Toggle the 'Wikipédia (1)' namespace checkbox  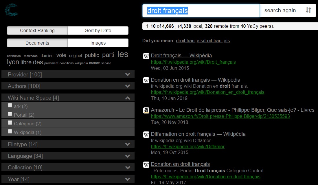click(x=10, y=131)
